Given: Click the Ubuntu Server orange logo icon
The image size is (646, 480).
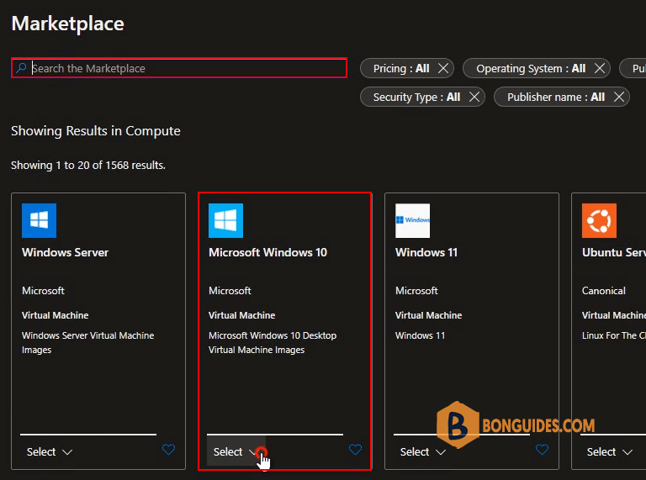Looking at the screenshot, I should (599, 220).
